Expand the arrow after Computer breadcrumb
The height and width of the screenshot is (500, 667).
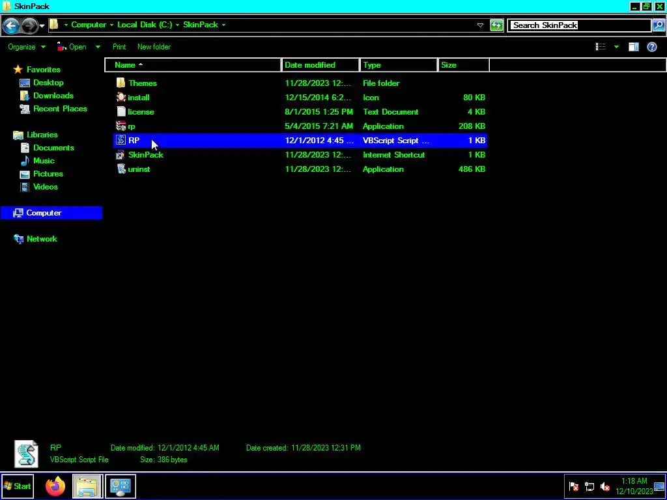(111, 25)
